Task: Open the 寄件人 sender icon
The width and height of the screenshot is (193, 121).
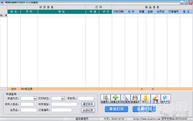Action: click(x=145, y=99)
